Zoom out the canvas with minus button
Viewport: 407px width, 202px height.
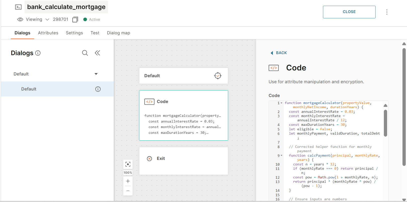pos(128,191)
